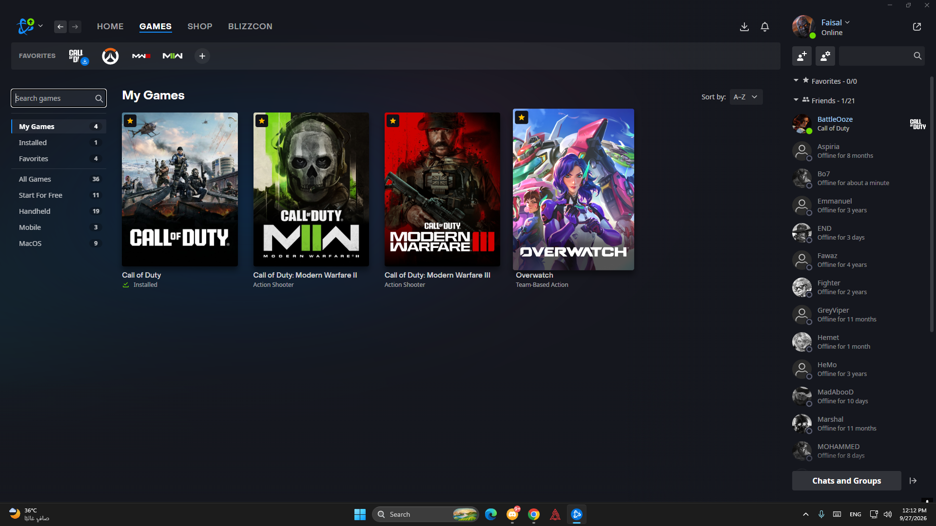Click the friends list scrollbar
The width and height of the screenshot is (936, 526).
click(932, 205)
